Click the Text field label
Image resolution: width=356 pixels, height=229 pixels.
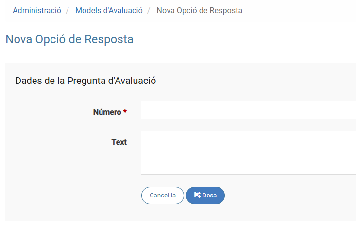119,142
